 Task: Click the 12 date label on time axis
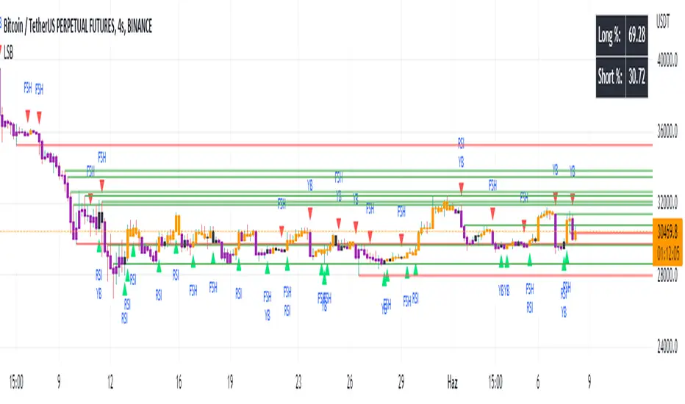(x=110, y=383)
